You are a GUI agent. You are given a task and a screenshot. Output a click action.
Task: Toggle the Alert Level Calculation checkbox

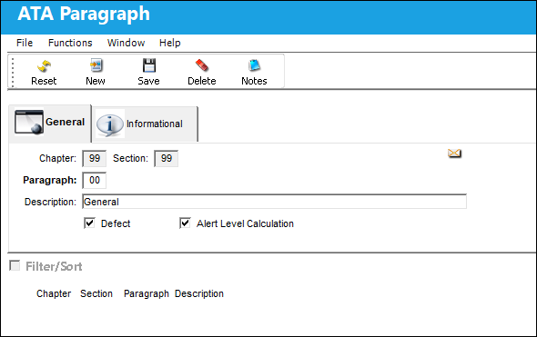tap(185, 223)
